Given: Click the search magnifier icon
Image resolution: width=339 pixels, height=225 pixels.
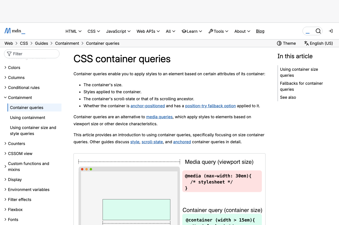Looking at the screenshot, I should [x=318, y=31].
